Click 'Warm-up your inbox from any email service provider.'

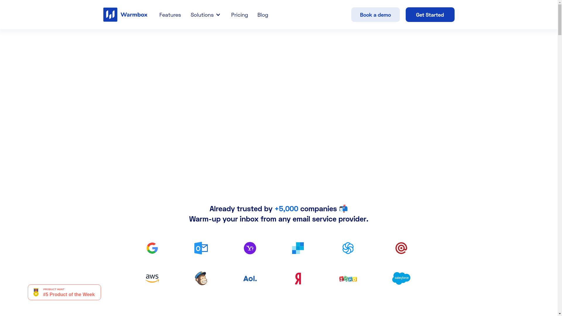point(279,219)
